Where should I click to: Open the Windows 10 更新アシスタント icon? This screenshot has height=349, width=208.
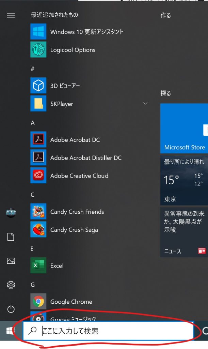(x=38, y=31)
